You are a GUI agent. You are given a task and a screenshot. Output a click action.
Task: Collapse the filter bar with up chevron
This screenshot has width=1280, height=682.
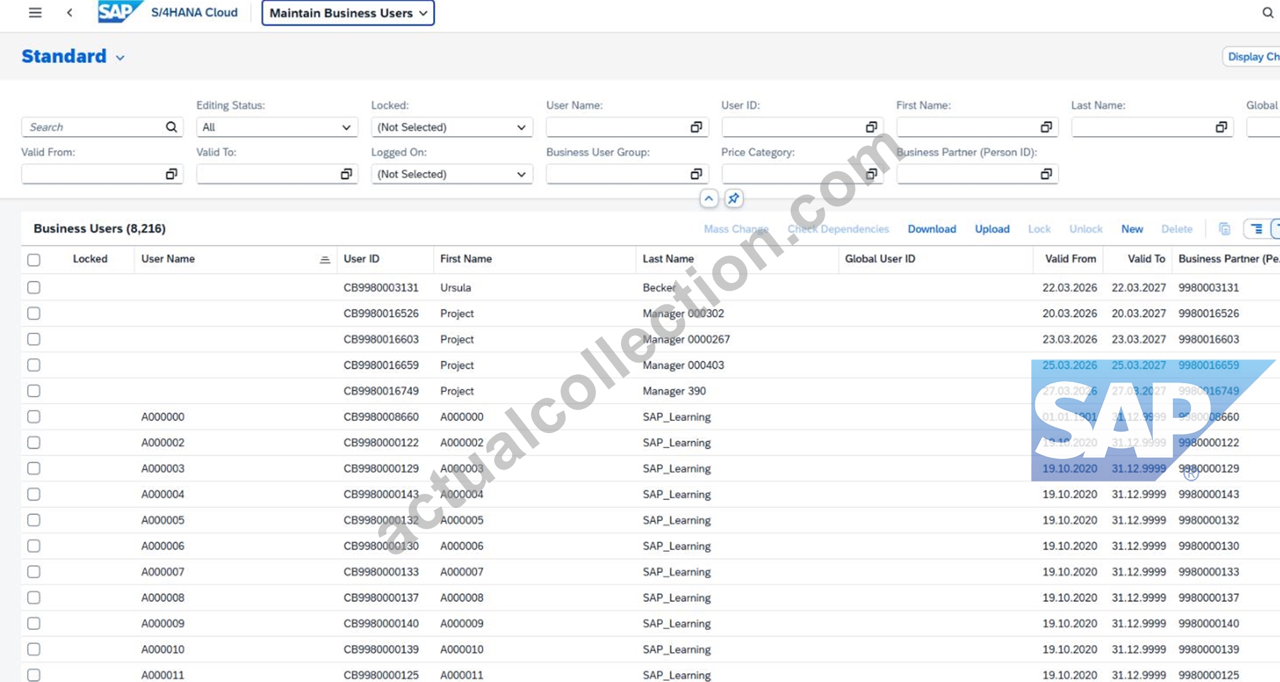click(709, 199)
